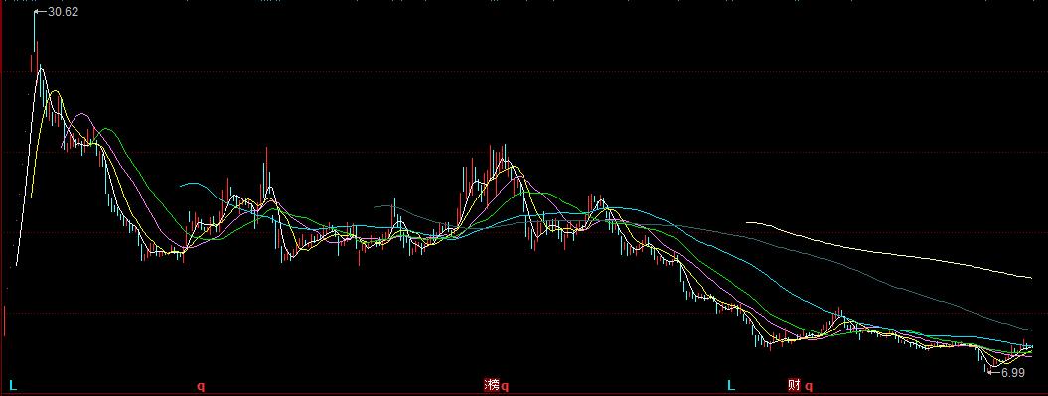Click the 30.62 highest price label
This screenshot has width=1048, height=396.
point(63,11)
